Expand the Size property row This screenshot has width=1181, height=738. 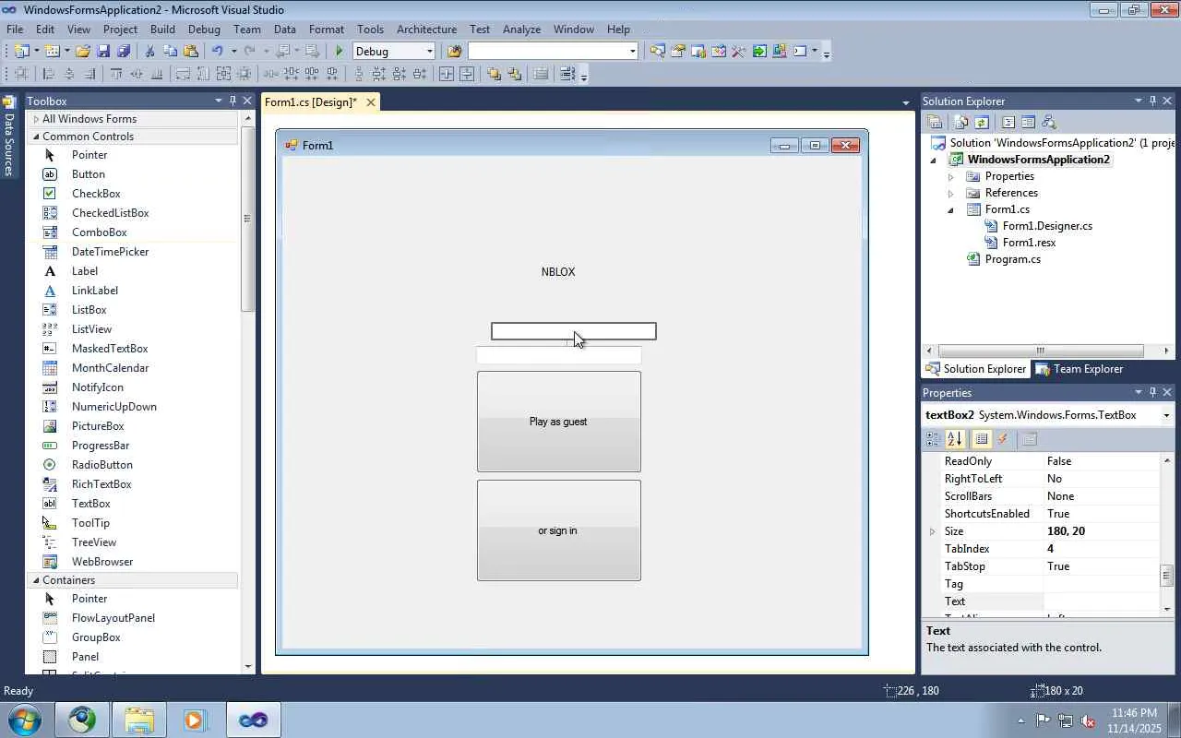tap(932, 531)
